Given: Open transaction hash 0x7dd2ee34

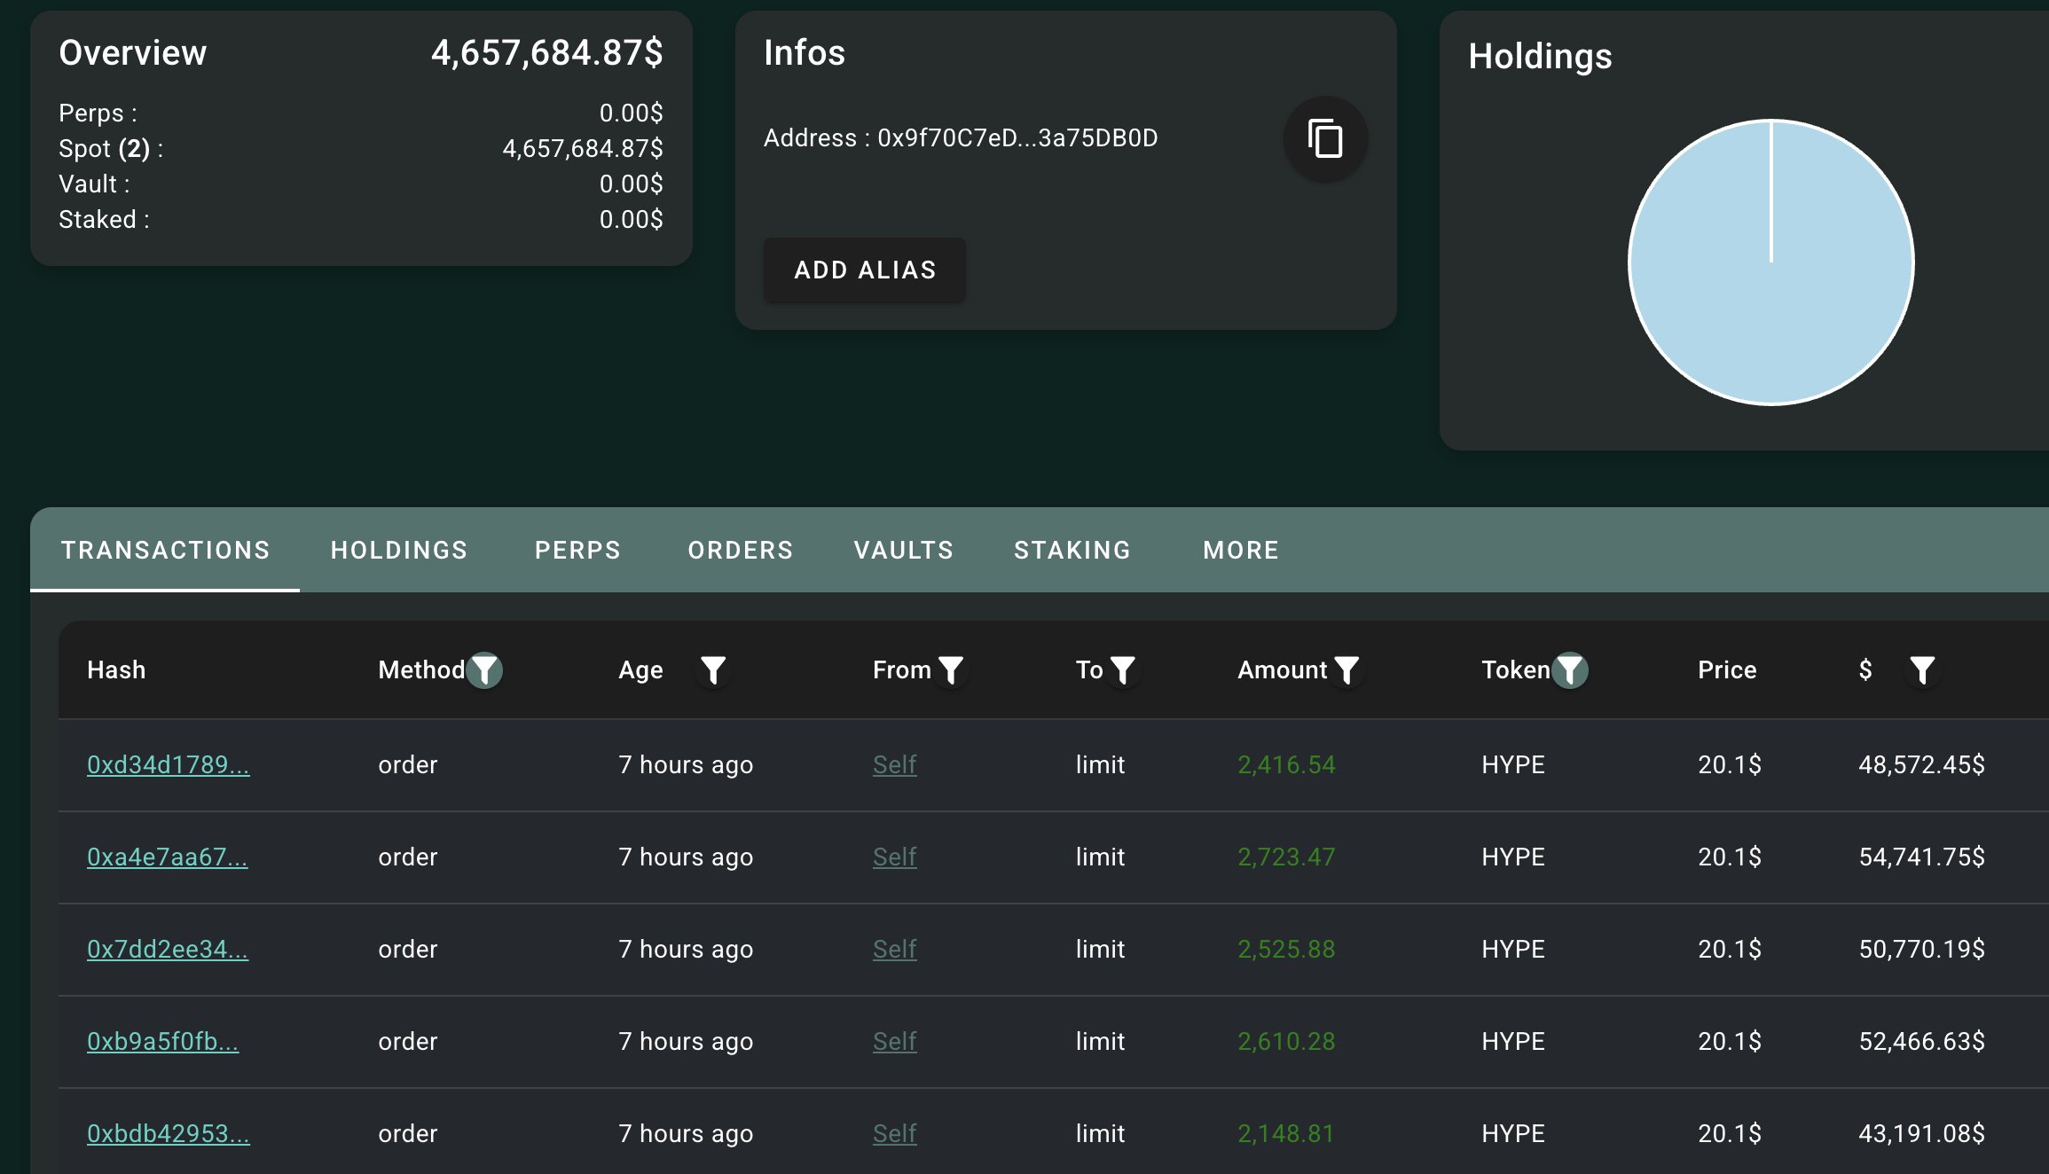Looking at the screenshot, I should coord(167,949).
